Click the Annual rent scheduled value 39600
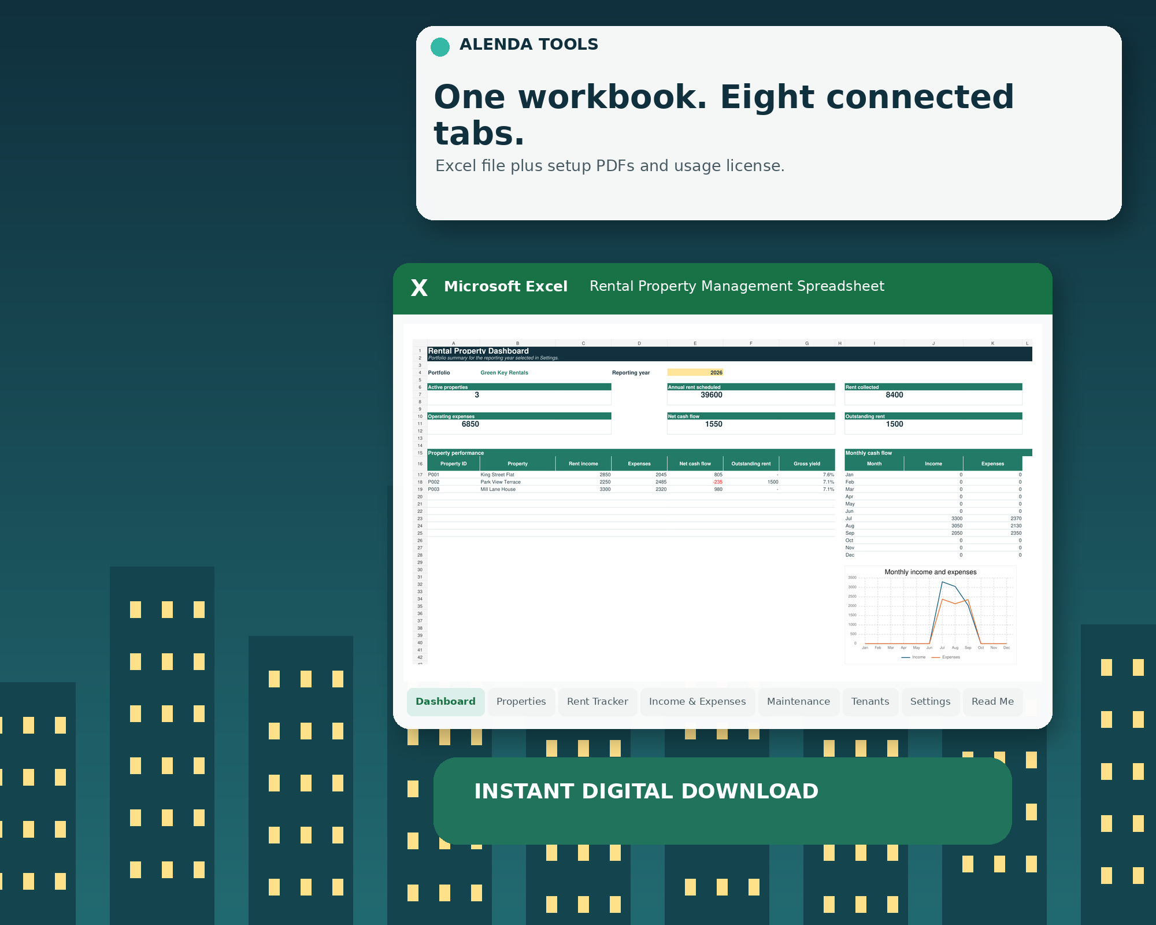 point(712,395)
